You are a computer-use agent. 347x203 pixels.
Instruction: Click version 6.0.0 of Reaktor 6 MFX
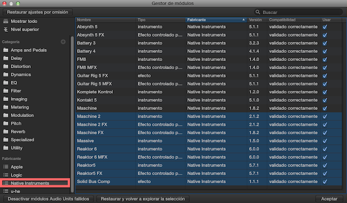(254, 157)
